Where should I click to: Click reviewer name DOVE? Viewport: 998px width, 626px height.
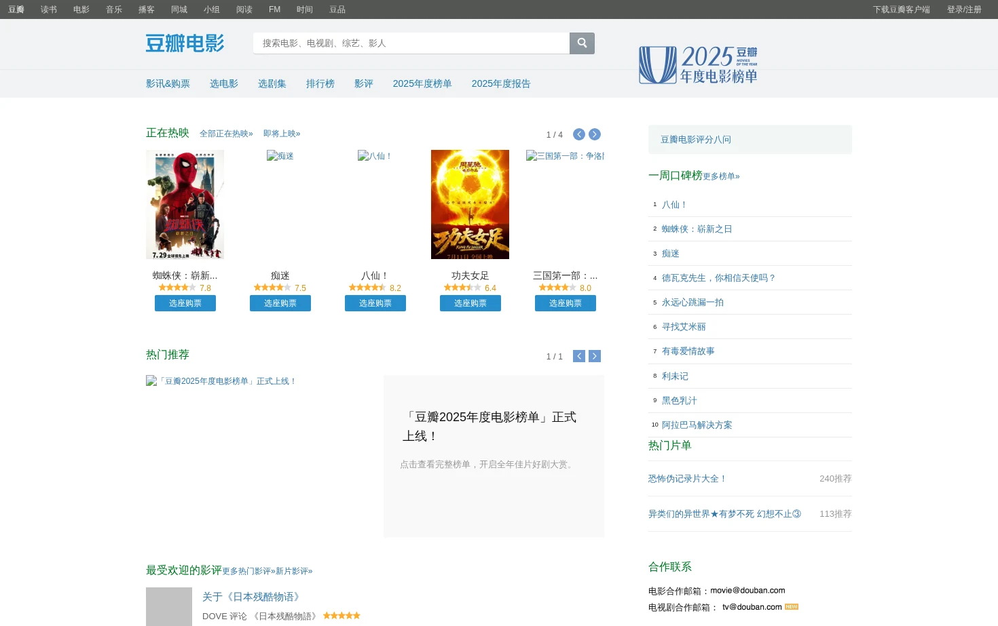215,616
